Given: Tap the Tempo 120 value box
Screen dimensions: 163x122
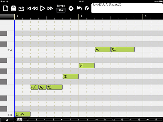Looking at the screenshot, I should click(x=61, y=10).
